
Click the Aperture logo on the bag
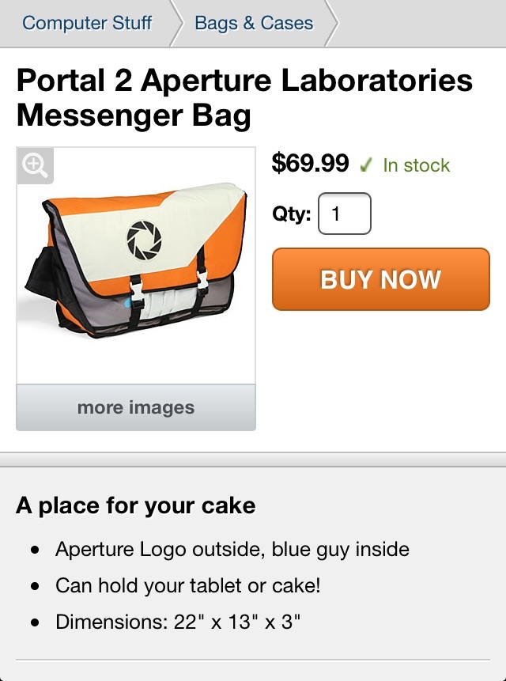(144, 240)
